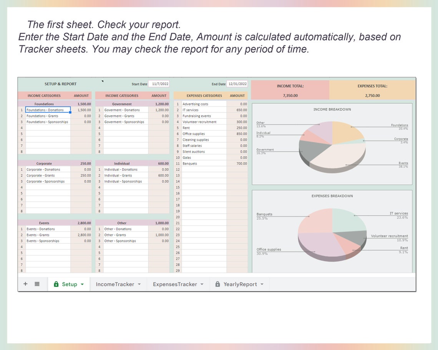Select the Fundraising events expense cell
This screenshot has width=438, height=350.
pos(204,116)
